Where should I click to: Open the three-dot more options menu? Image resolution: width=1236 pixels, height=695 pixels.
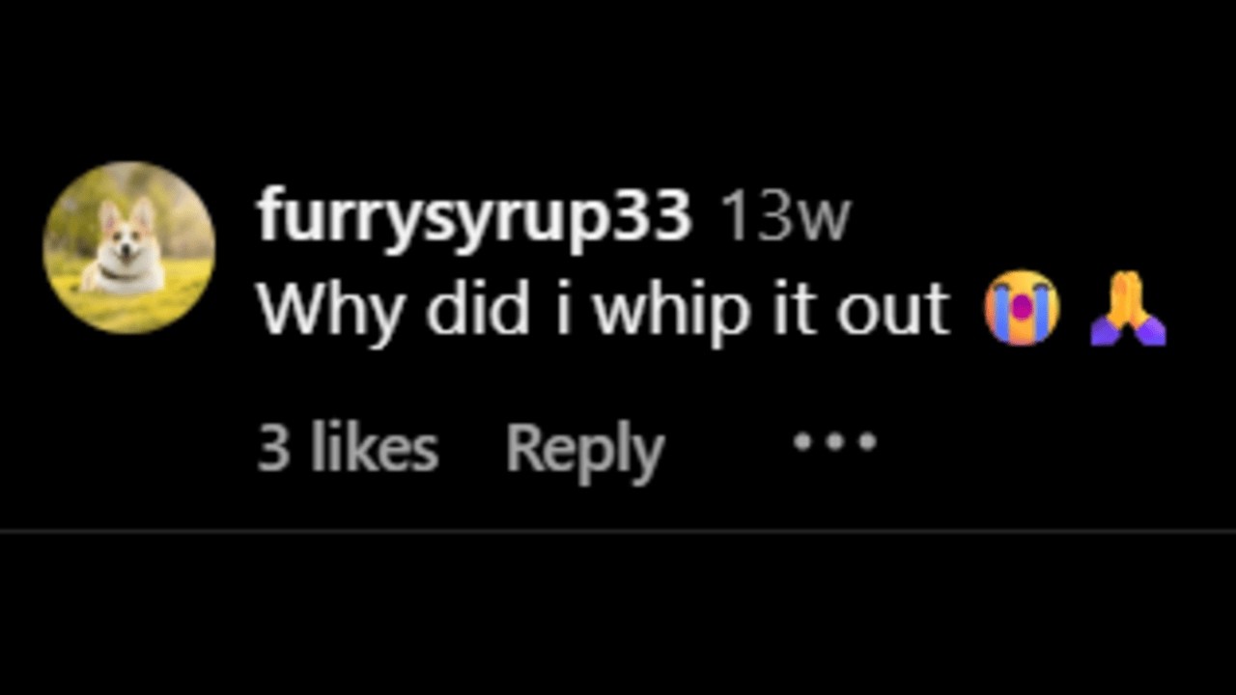[834, 441]
